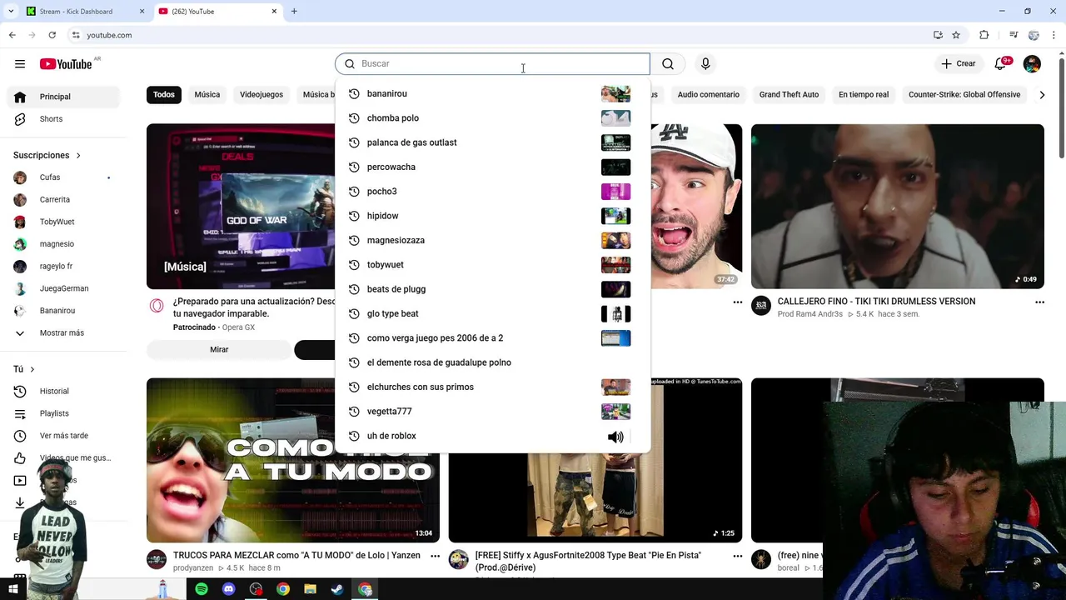Open the Windows Start menu
1066x600 pixels.
point(12,589)
